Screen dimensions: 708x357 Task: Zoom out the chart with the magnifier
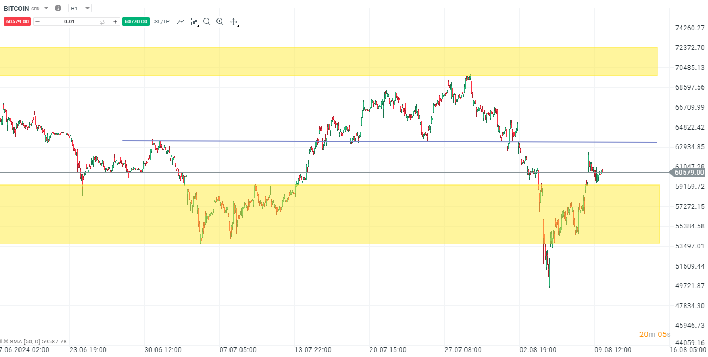click(207, 21)
